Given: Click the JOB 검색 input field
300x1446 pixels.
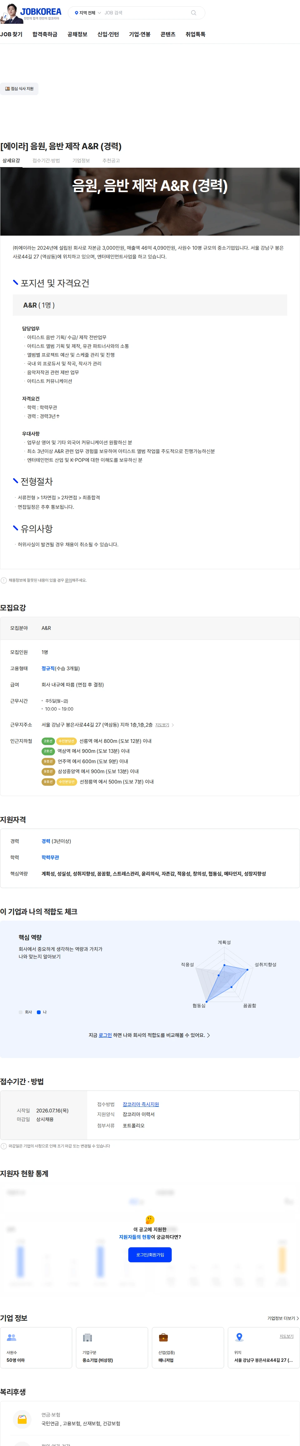Looking at the screenshot, I should (145, 13).
